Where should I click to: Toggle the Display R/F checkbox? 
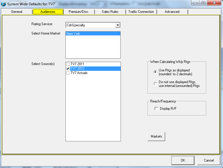coord(156,109)
